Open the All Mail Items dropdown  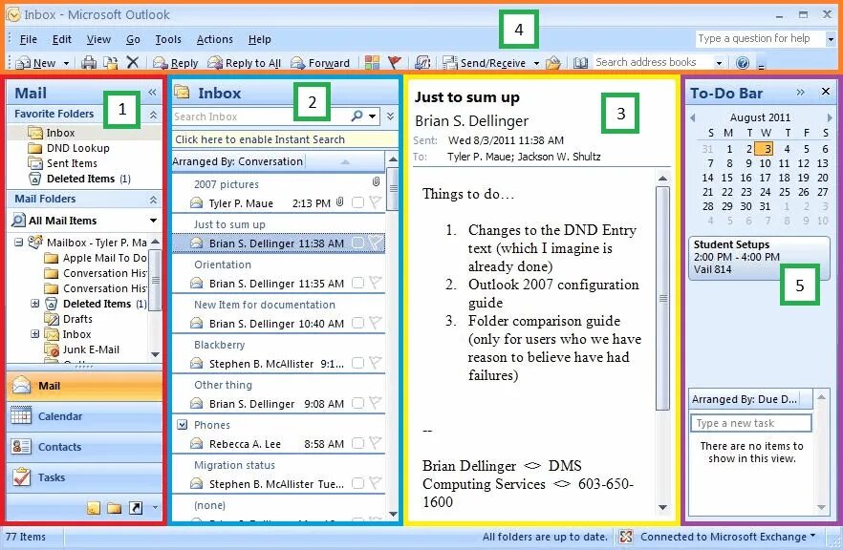[x=153, y=221]
